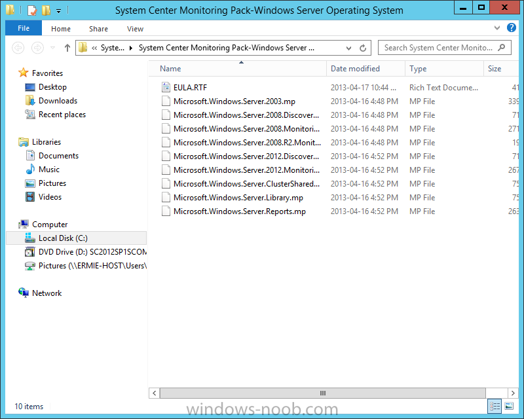
Task: Select Libraries in the navigation pane
Action: pyautogui.click(x=40, y=141)
